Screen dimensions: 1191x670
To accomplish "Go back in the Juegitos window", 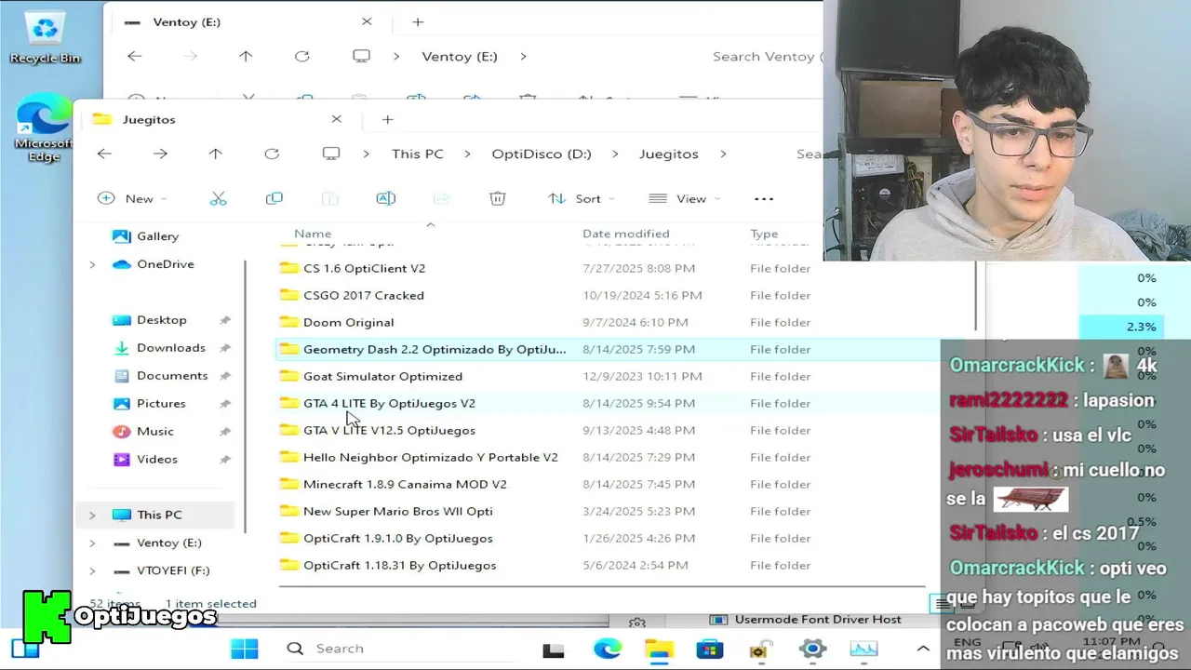I will point(104,154).
